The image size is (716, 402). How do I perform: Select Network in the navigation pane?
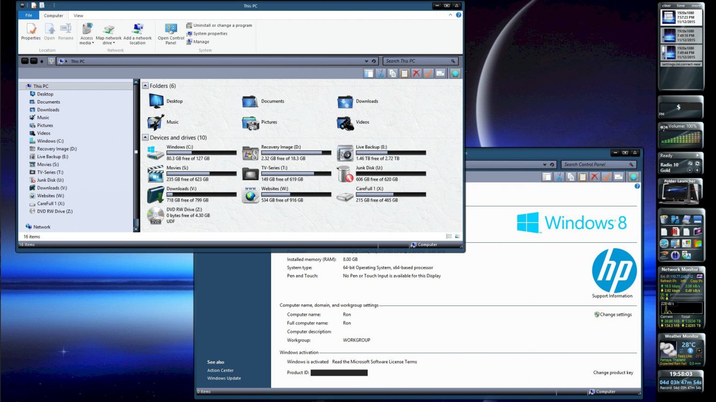38,227
